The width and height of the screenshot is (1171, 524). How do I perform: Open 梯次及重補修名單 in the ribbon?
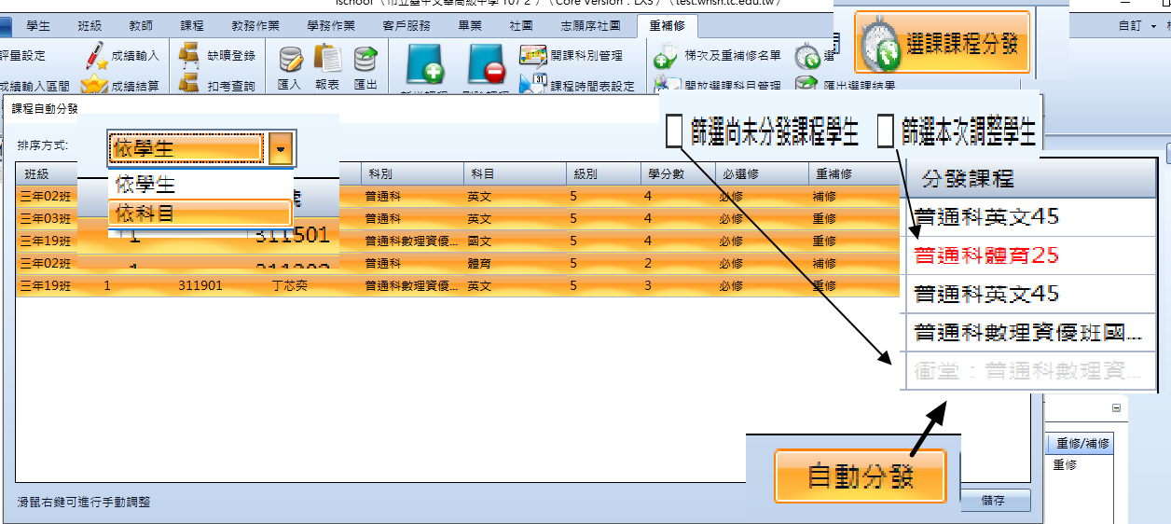pyautogui.click(x=718, y=56)
